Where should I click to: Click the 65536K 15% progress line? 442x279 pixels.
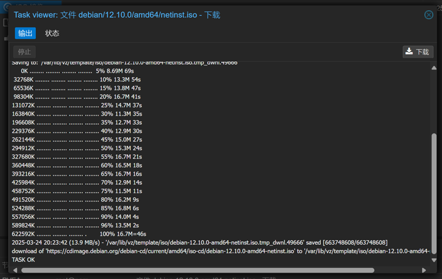(77, 88)
